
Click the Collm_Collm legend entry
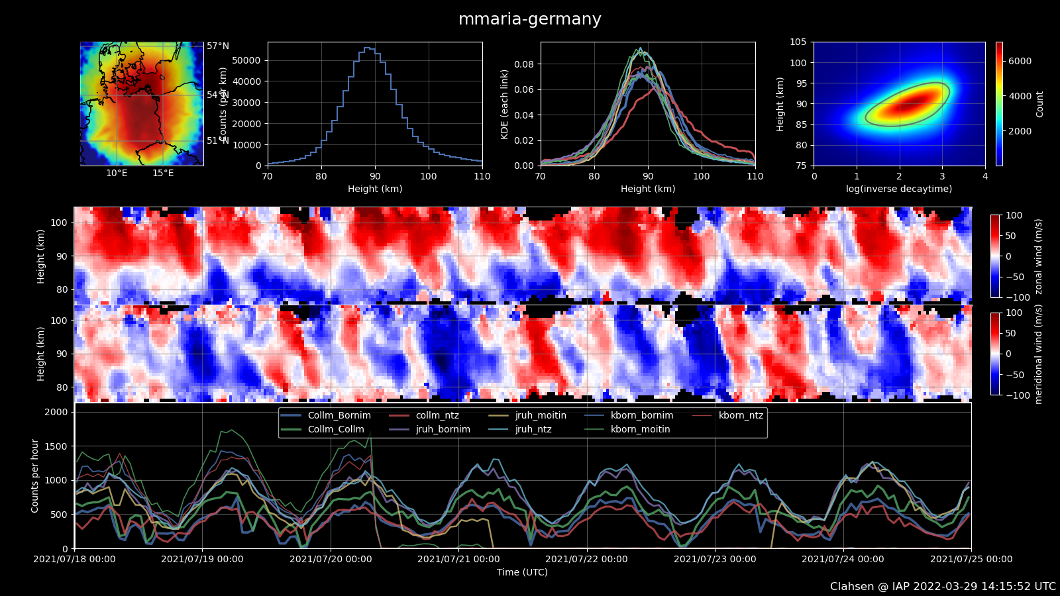(x=323, y=429)
